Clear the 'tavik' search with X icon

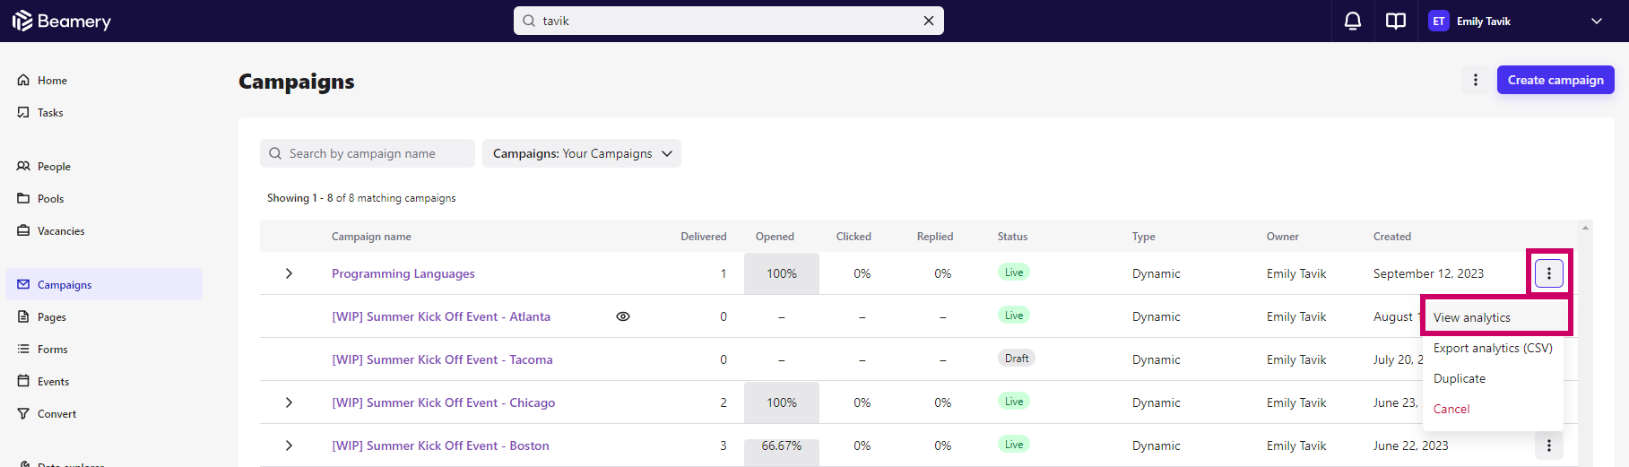pos(929,21)
